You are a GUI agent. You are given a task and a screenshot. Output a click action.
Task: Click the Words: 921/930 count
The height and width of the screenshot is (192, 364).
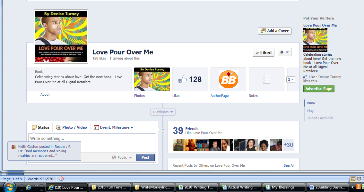point(40,179)
